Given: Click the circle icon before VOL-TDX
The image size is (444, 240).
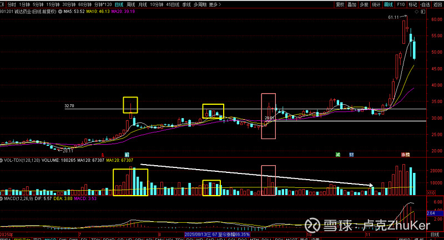Looking at the screenshot, I should 2,160.
